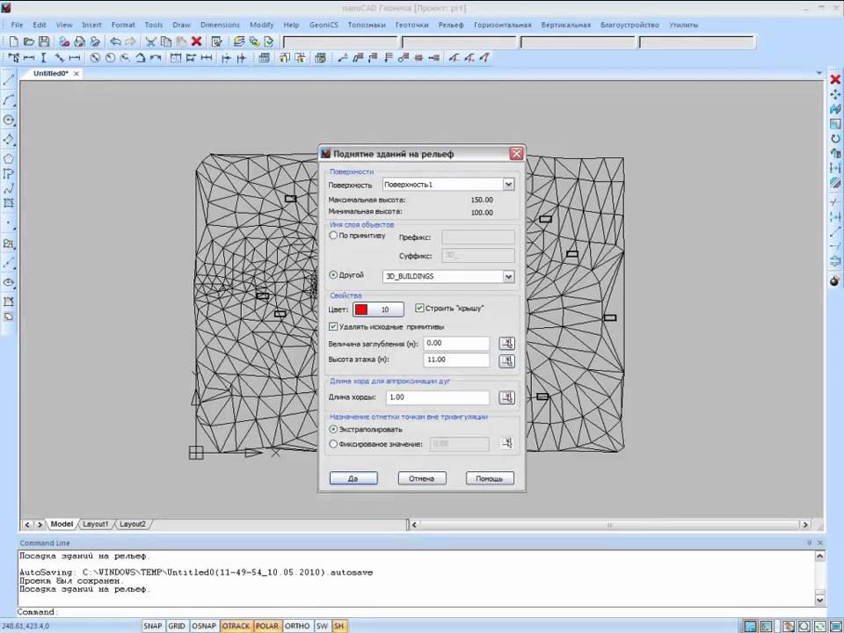This screenshot has width=844, height=633.
Task: Toggle the Строить "крышу" checkbox
Action: pos(419,309)
